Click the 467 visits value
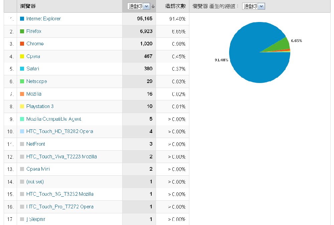This screenshot has height=225, width=334. [148, 56]
